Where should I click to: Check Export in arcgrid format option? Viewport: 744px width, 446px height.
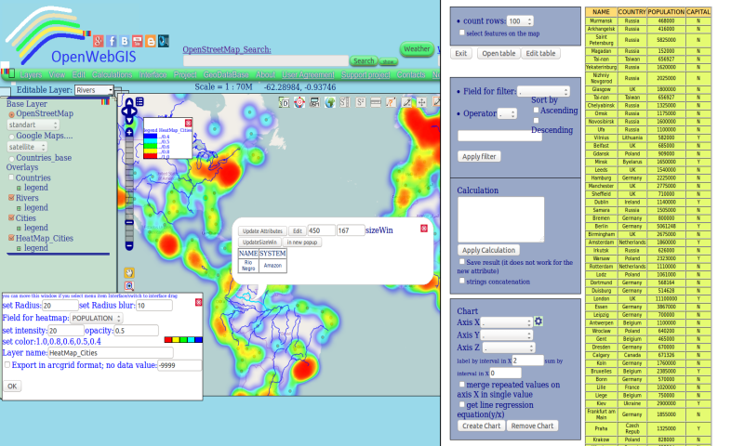point(7,365)
